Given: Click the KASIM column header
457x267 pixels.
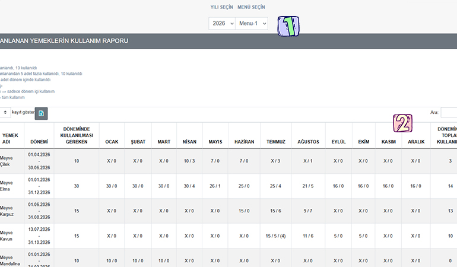Looking at the screenshot, I should tap(388, 142).
